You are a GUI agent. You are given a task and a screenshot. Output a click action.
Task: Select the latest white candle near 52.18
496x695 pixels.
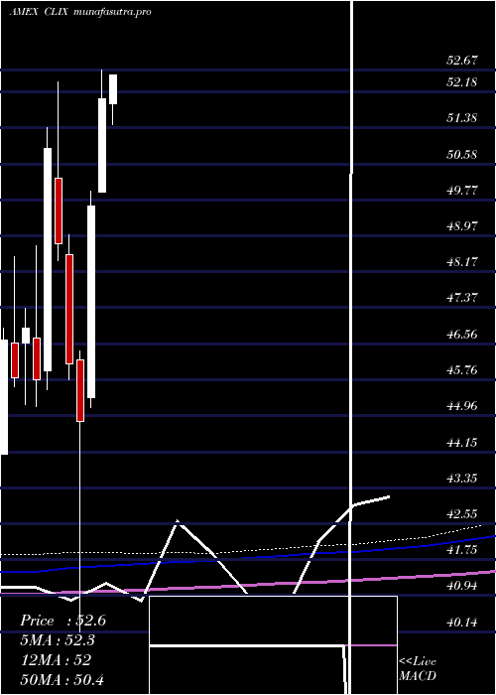pyautogui.click(x=113, y=89)
